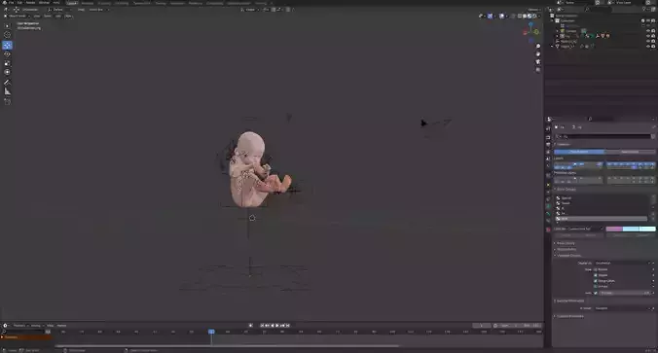Expand the Pose Library panel
Screen dimensions: 658x353
566,243
